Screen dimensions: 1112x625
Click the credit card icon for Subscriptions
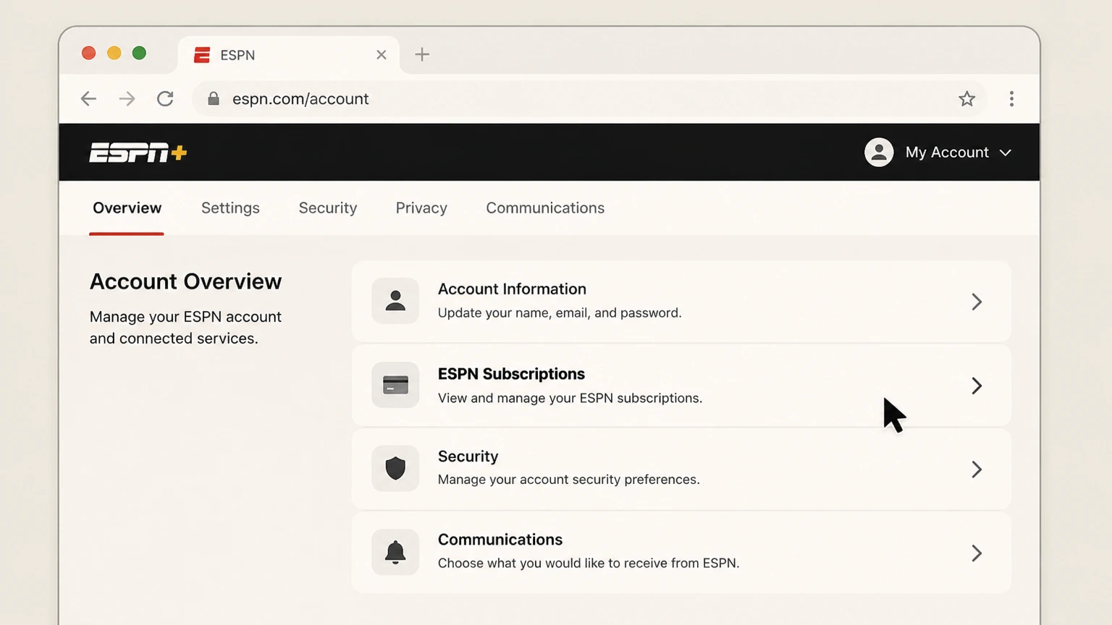tap(395, 385)
